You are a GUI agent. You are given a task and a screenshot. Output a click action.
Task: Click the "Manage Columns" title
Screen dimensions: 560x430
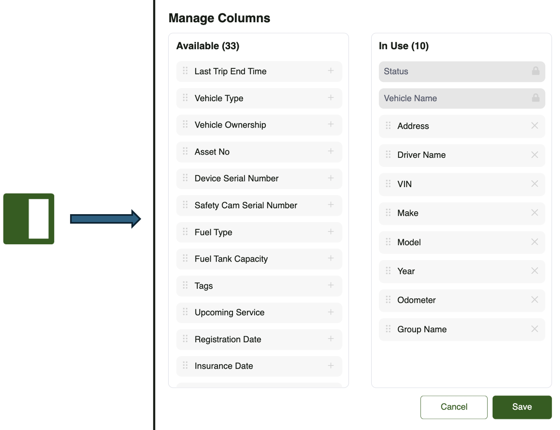pyautogui.click(x=219, y=18)
